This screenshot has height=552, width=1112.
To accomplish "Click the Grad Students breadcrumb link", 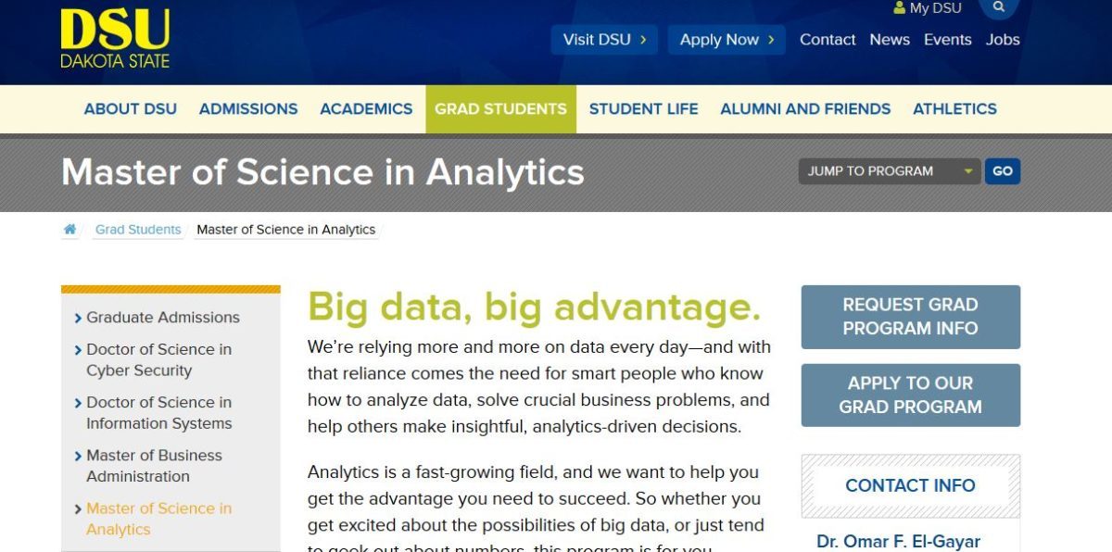I will [138, 230].
